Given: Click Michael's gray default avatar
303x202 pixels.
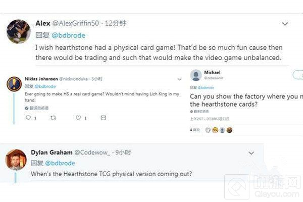Looking at the screenshot, I should [196, 75].
